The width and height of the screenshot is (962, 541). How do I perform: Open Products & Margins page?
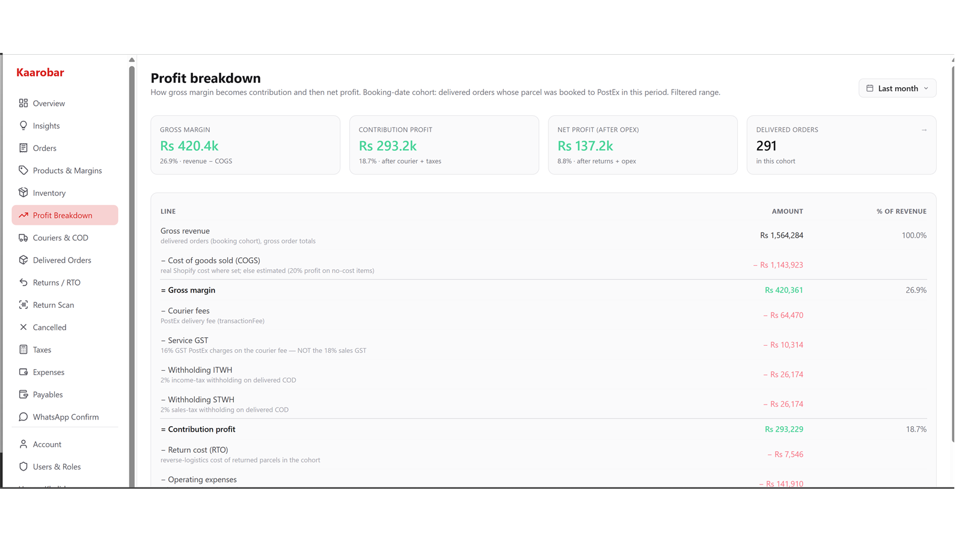pos(65,170)
